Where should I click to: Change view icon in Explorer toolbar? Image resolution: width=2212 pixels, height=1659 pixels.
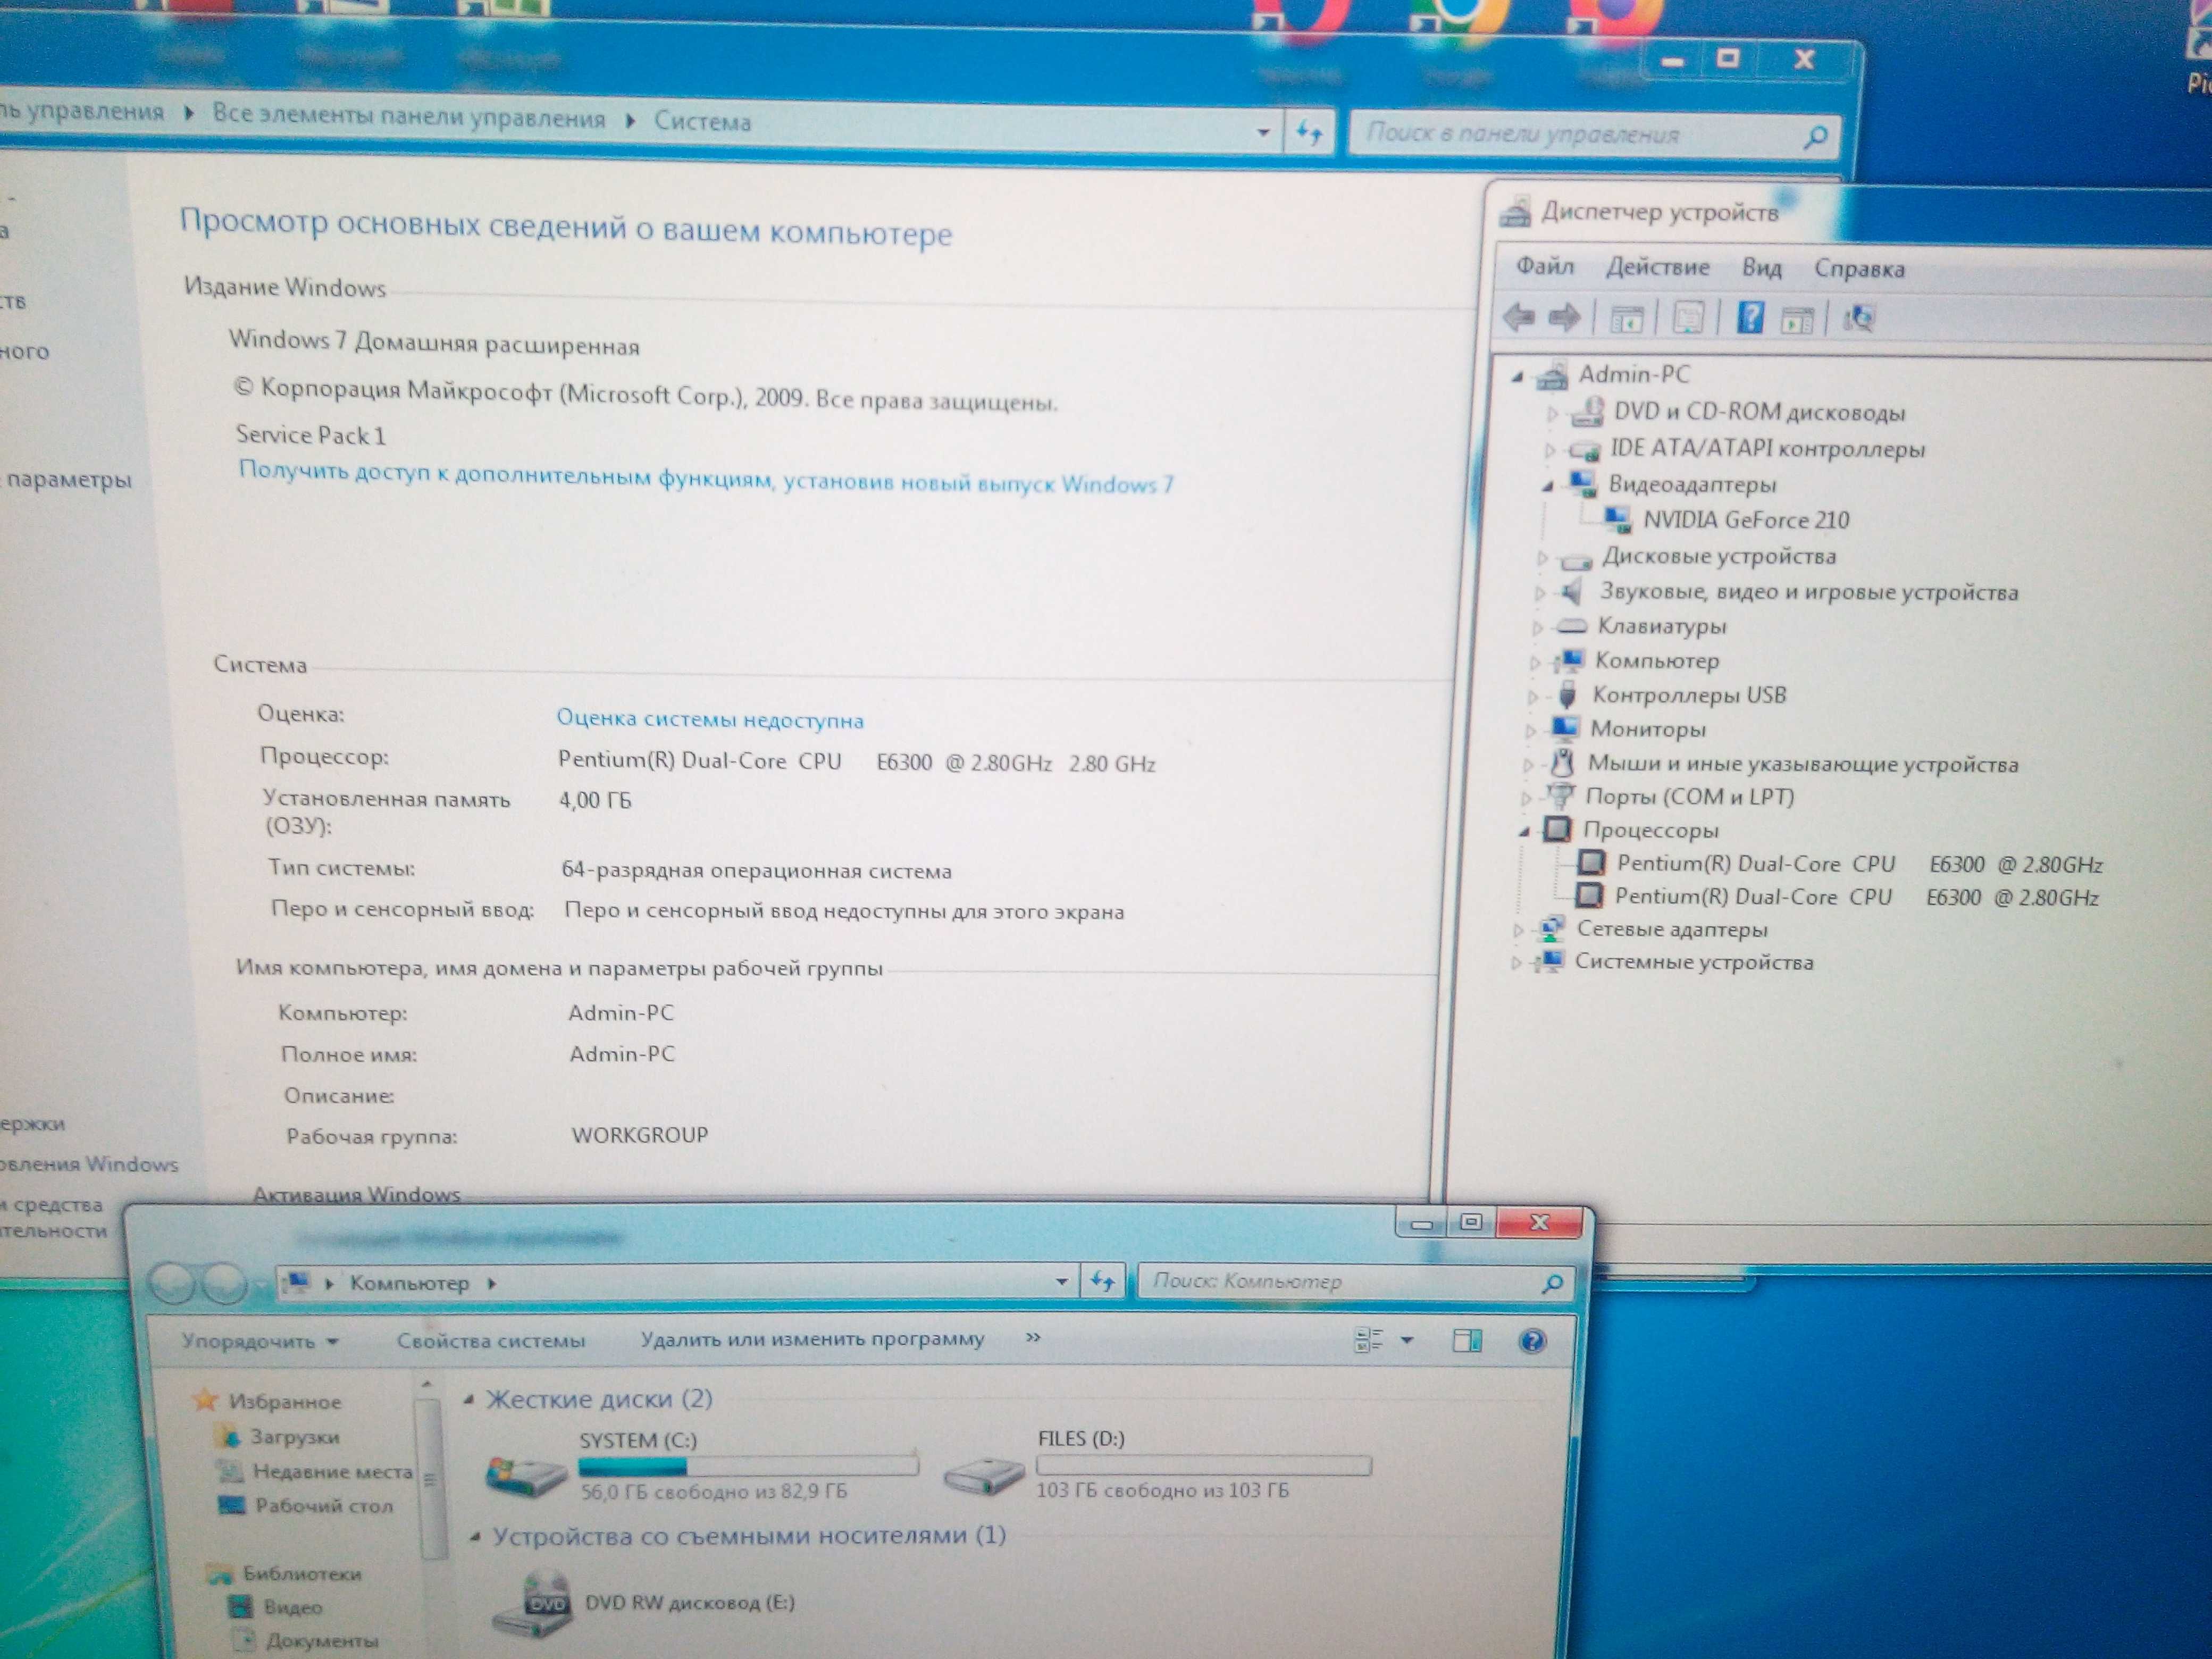point(1368,1340)
